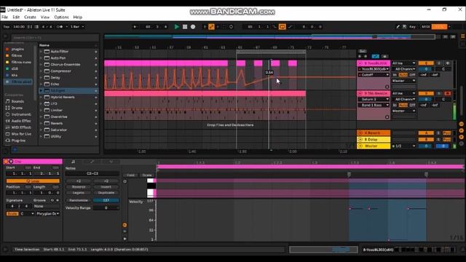Open the Help menu
This screenshot has width=466, height=262.
pos(78,17)
